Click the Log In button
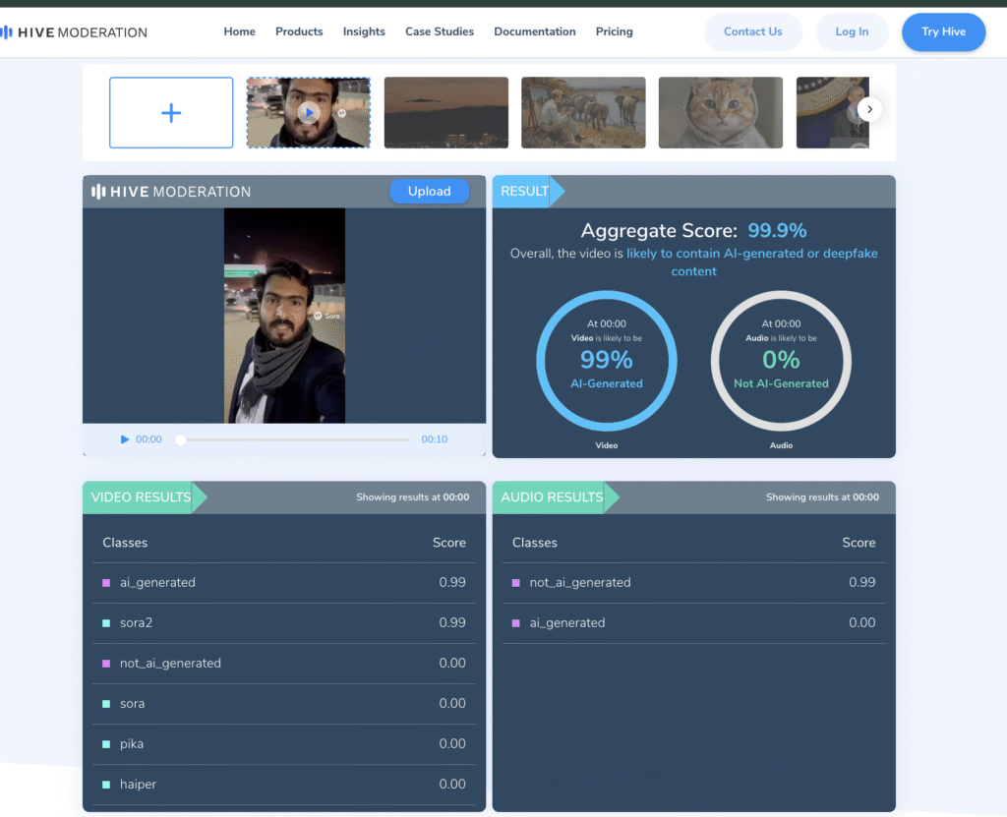Image resolution: width=1007 pixels, height=817 pixels. tap(852, 31)
